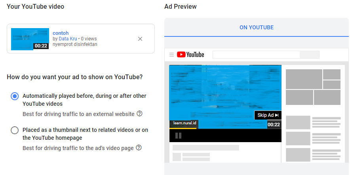Screen dimensions: 350x175
Task: Click the contoh video thumbnail
Action: [30, 39]
